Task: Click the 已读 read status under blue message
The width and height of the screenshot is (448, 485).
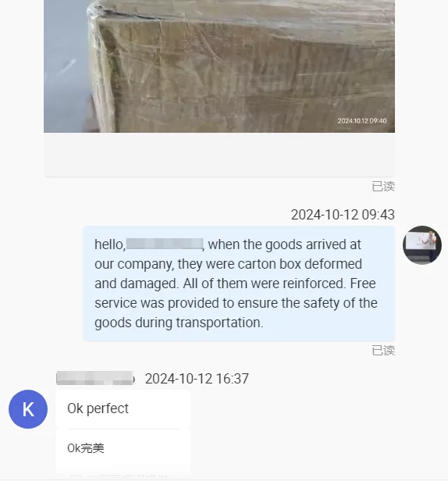Action: 383,351
